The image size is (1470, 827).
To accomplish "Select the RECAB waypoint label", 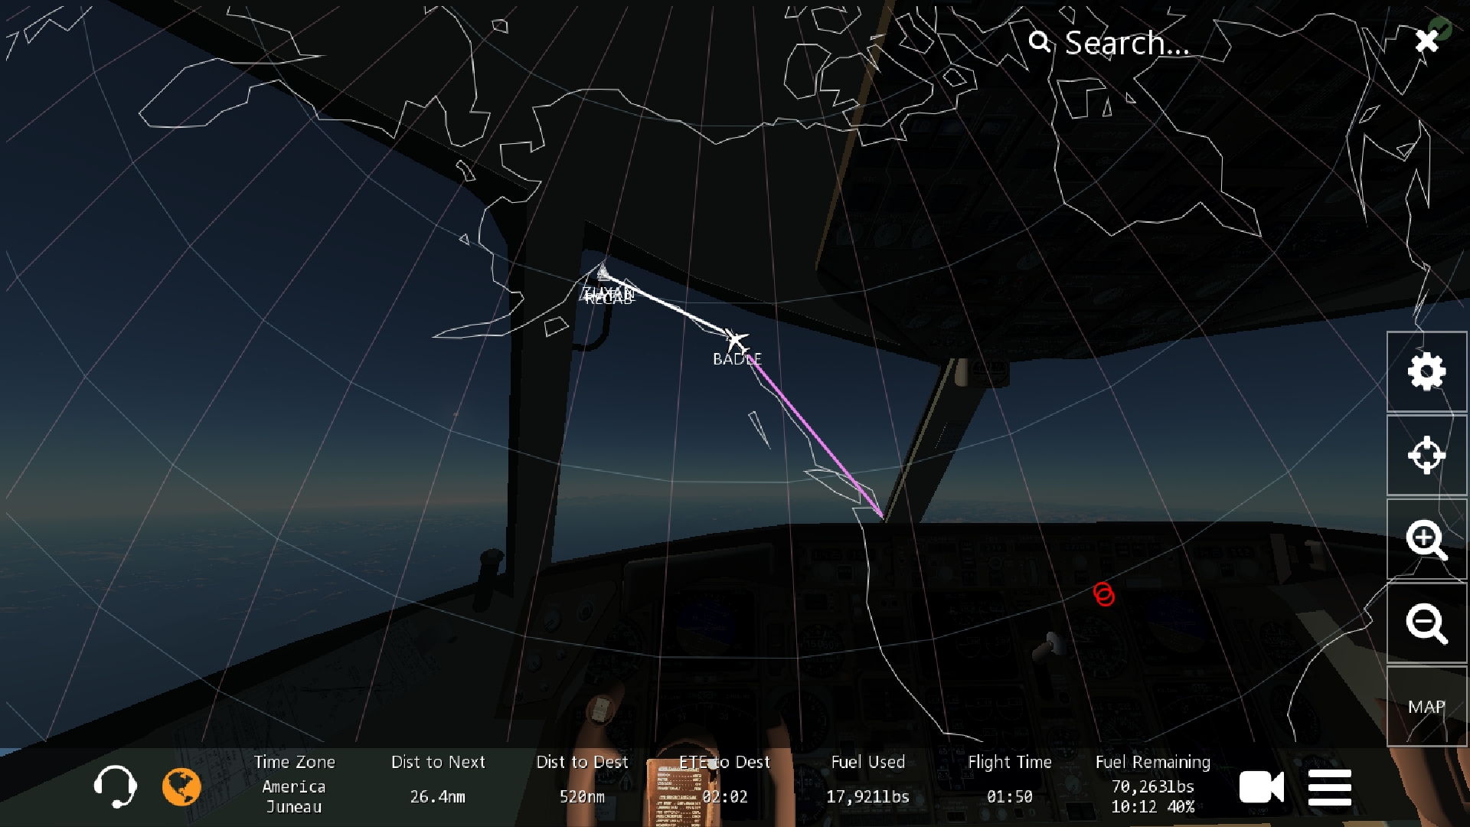I will point(609,299).
